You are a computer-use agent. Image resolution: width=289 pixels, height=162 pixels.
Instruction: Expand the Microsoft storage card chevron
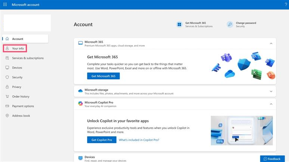tap(271, 91)
